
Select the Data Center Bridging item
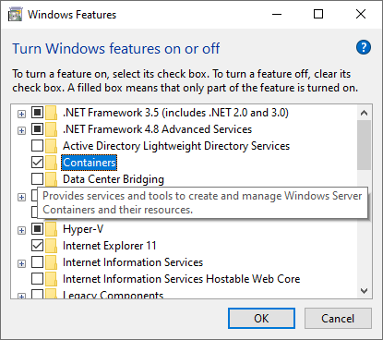(x=114, y=179)
